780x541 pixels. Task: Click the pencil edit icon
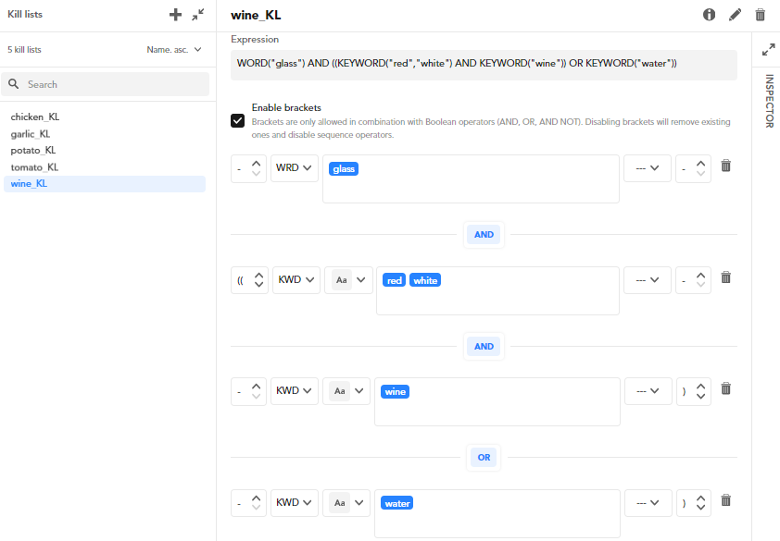pyautogui.click(x=736, y=15)
